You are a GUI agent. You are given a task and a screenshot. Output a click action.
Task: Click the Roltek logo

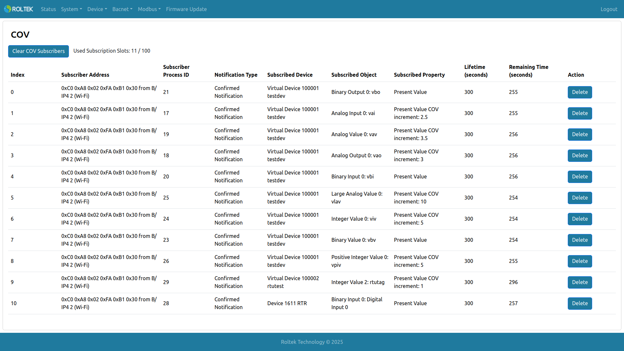[x=19, y=9]
